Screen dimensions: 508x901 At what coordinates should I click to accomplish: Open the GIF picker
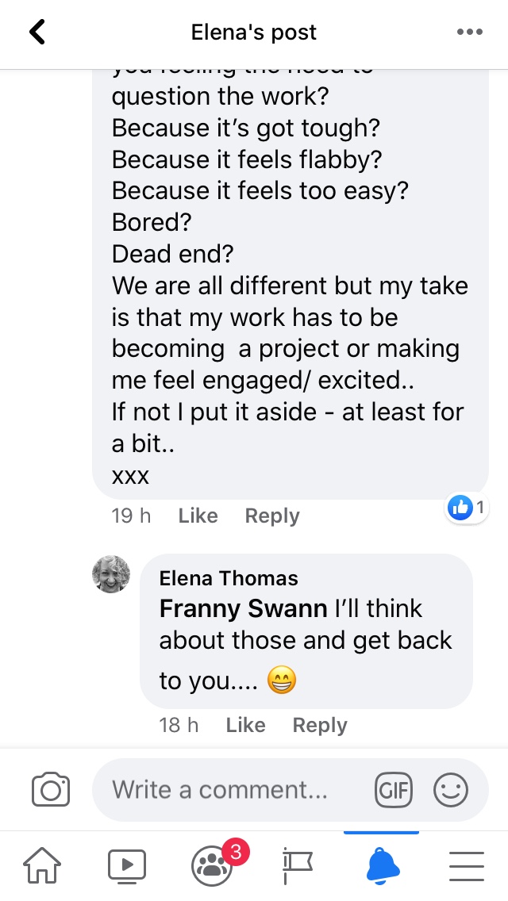click(394, 790)
